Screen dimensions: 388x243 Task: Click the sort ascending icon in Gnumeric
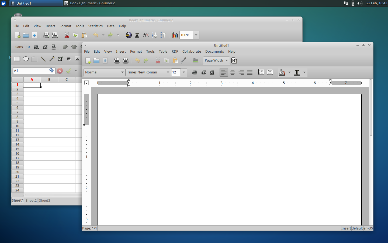click(155, 35)
